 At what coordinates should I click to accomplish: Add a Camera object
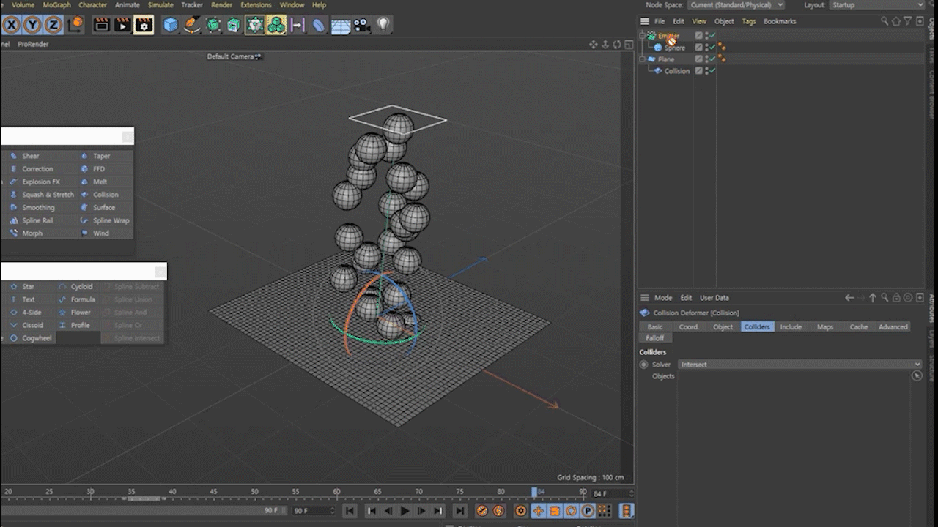tap(361, 26)
